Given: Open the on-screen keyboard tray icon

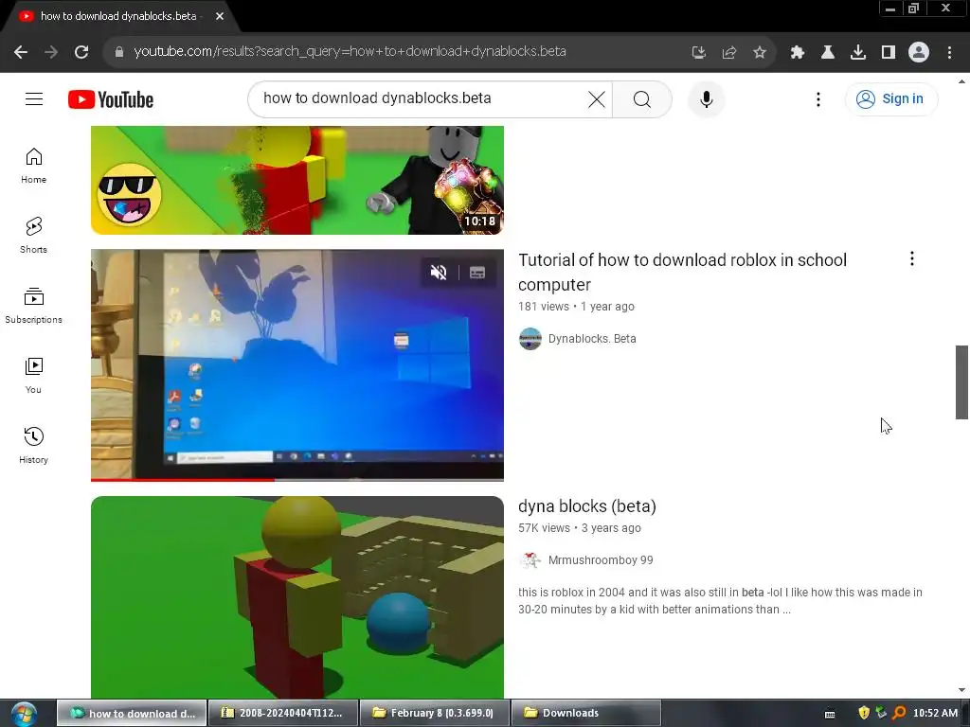Looking at the screenshot, I should (x=830, y=714).
